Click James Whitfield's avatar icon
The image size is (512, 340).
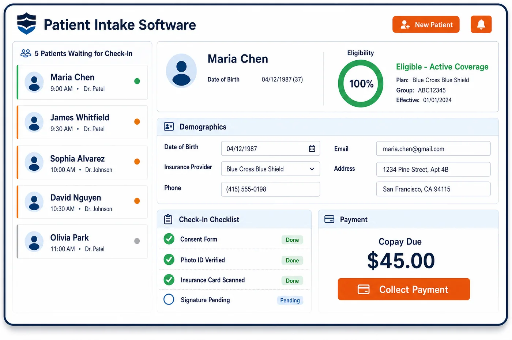coord(34,122)
